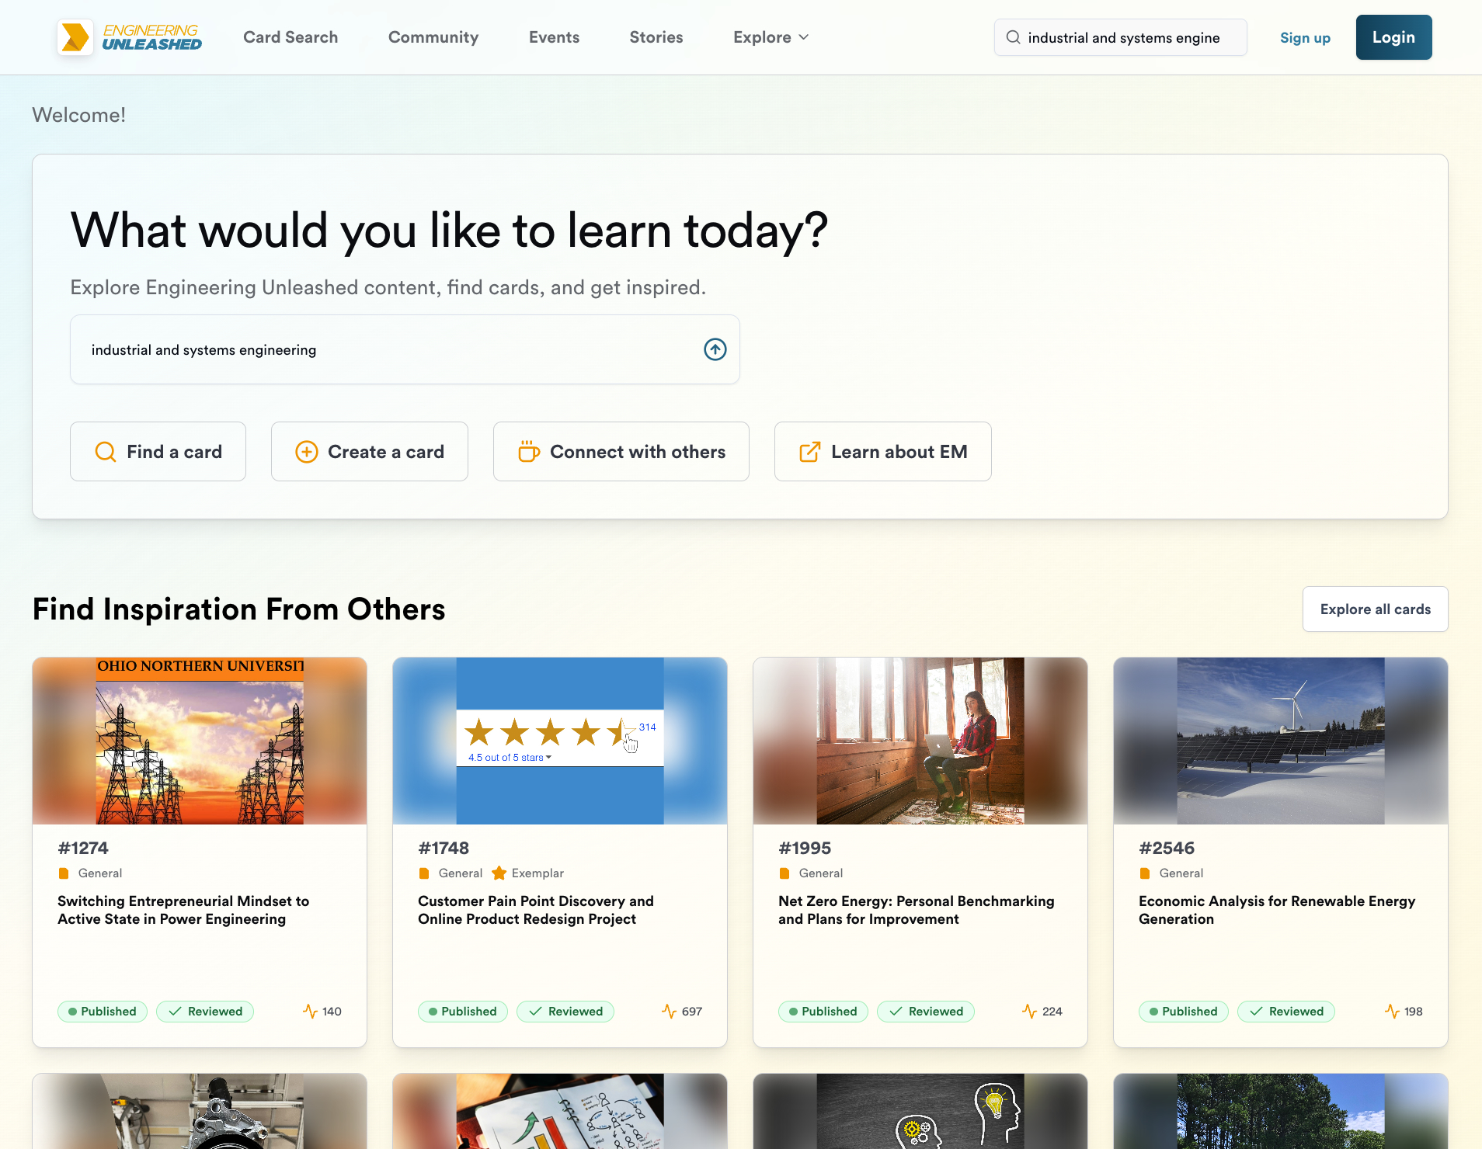1482x1149 pixels.
Task: Open the notebook charts card thumbnail in second row
Action: (x=560, y=1111)
